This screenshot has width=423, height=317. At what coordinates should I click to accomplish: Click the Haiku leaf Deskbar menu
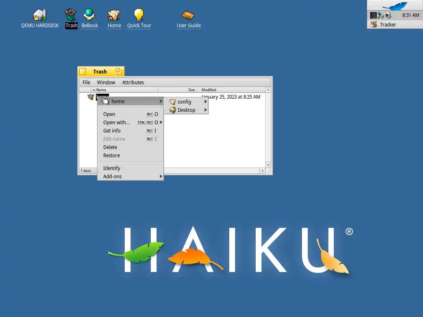(x=395, y=5)
